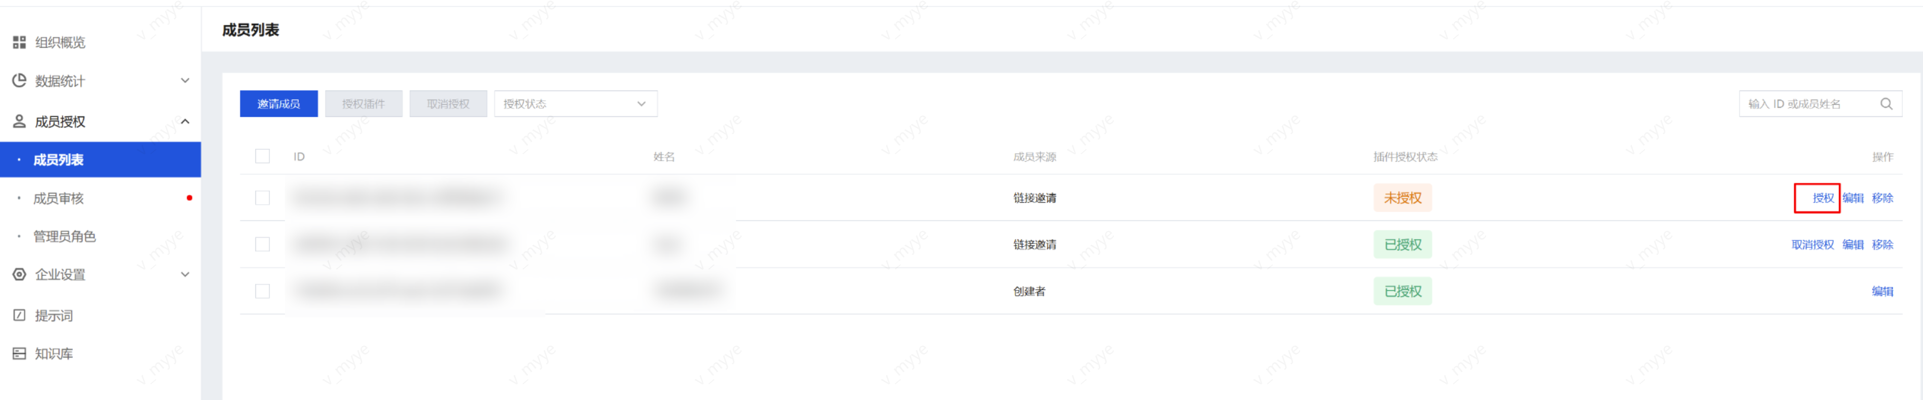Viewport: 1923px width, 400px height.
Task: Tick the select-all checkbox in table header
Action: [262, 156]
